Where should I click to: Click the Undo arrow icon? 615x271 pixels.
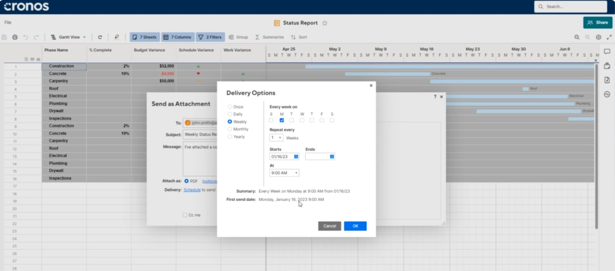[25, 37]
